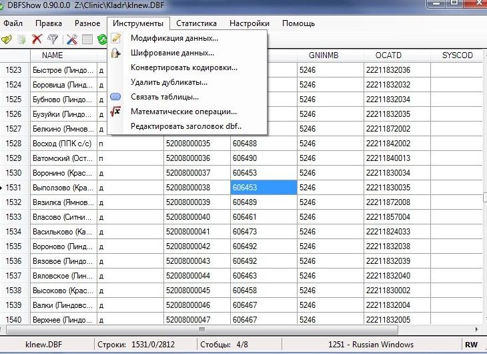Click the NAME column header

pyautogui.click(x=63, y=55)
